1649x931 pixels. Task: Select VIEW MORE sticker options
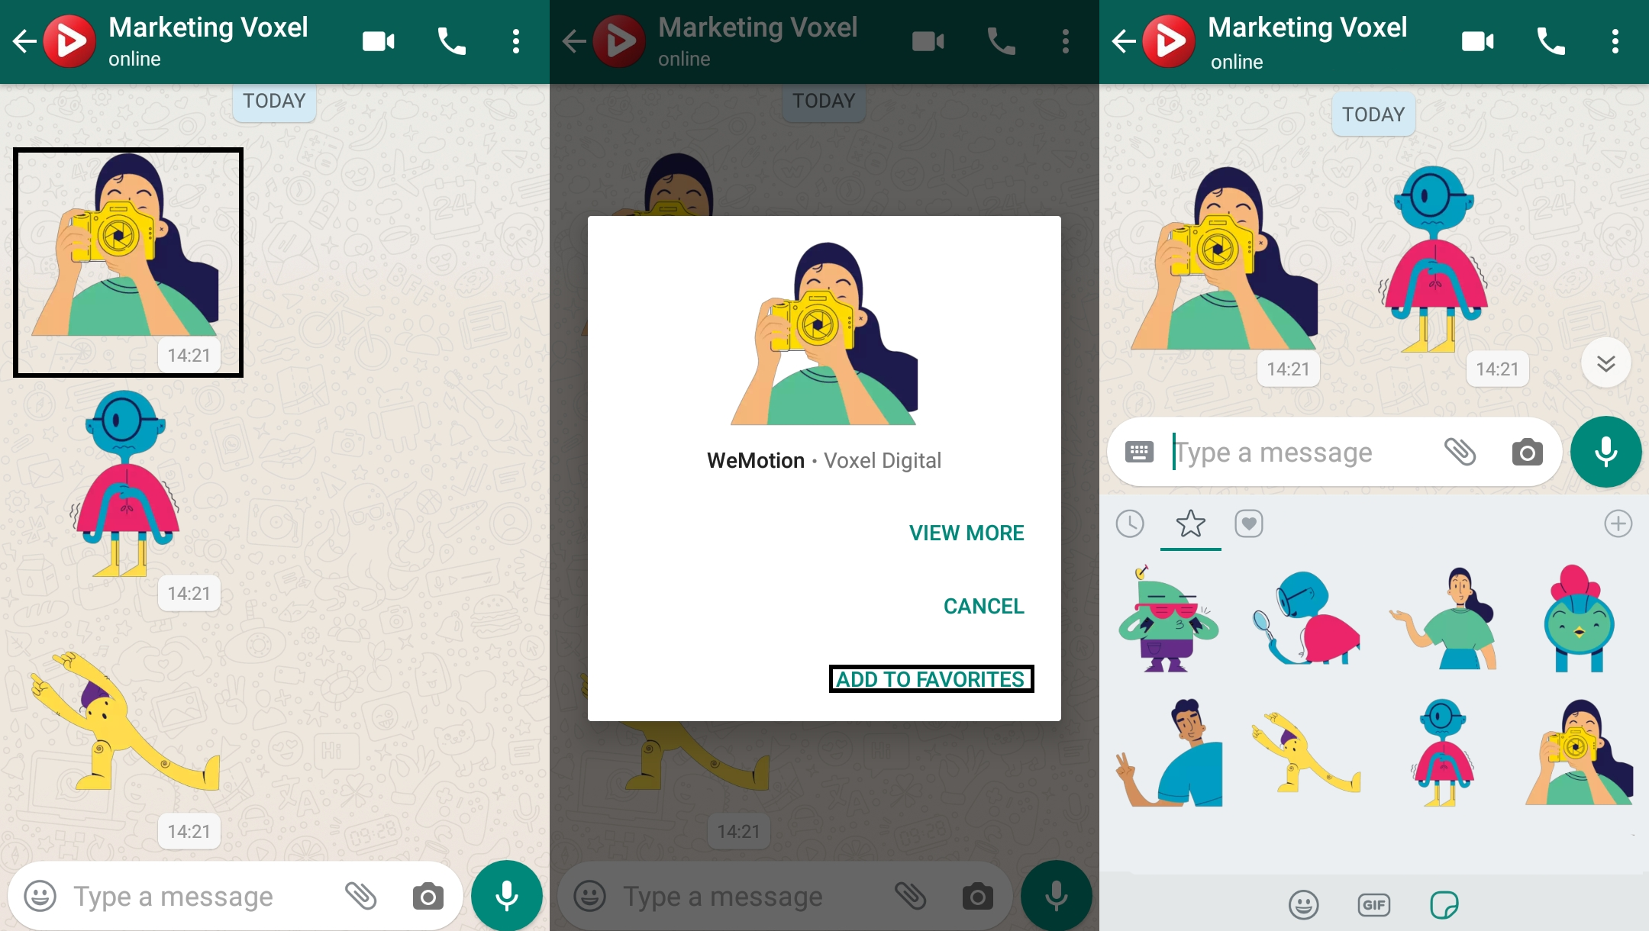pos(967,531)
